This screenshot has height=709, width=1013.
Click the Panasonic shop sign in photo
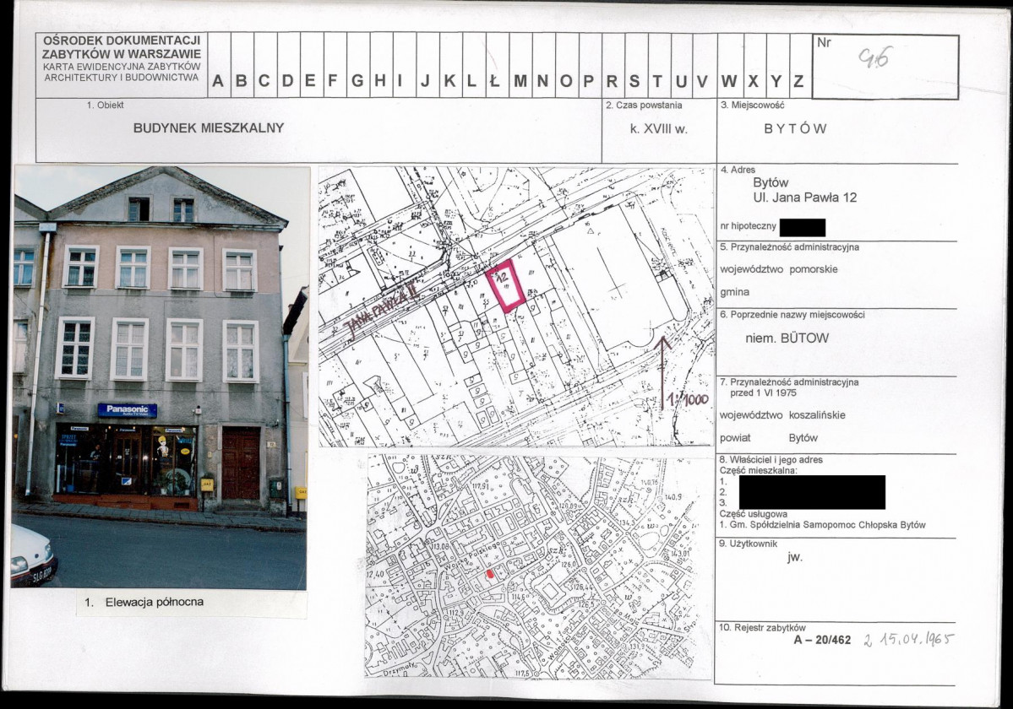click(x=128, y=410)
